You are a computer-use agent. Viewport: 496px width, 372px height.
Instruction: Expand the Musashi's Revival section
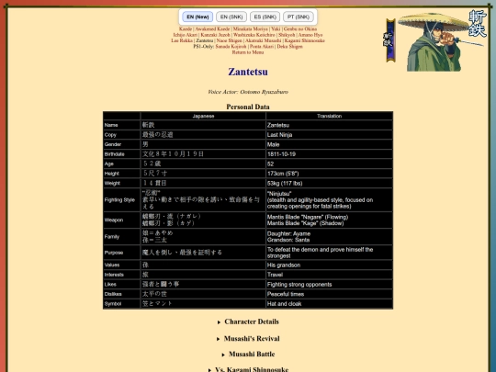[248, 338]
